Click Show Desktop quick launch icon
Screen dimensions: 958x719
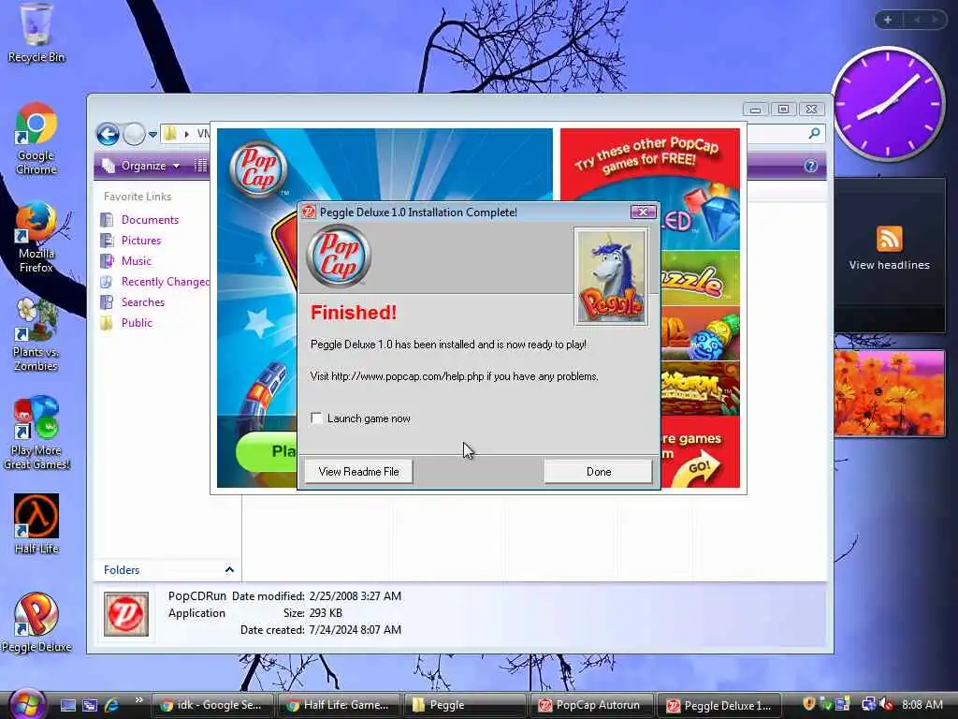pyautogui.click(x=68, y=705)
